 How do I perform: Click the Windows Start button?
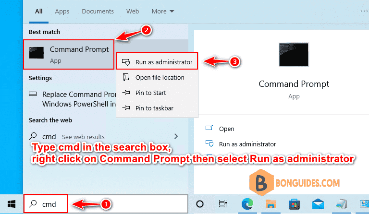click(12, 204)
